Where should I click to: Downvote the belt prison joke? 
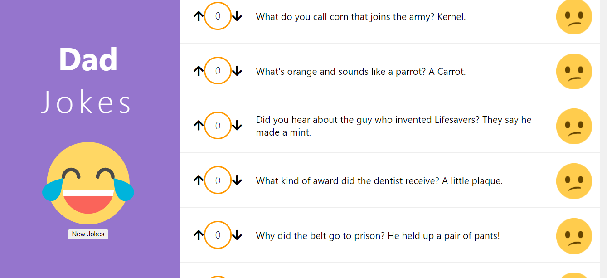[x=237, y=235]
